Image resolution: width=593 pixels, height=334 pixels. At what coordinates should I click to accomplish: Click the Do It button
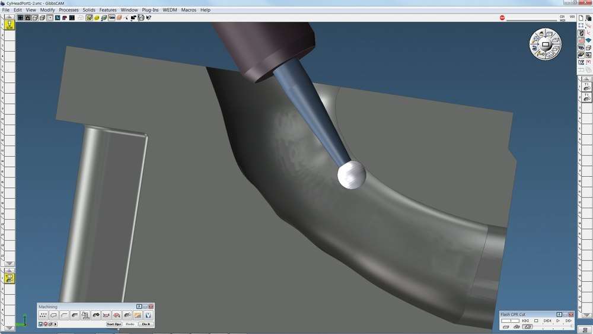click(x=146, y=325)
